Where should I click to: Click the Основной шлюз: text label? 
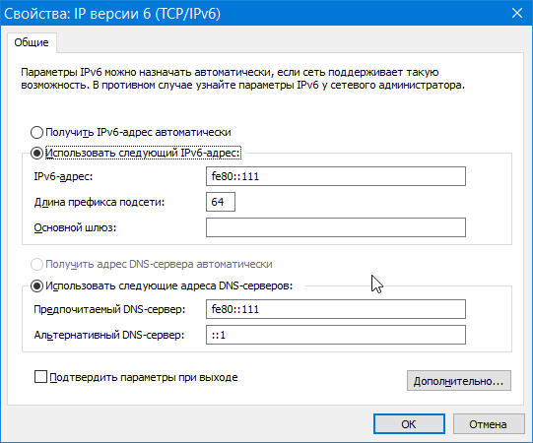pos(75,227)
